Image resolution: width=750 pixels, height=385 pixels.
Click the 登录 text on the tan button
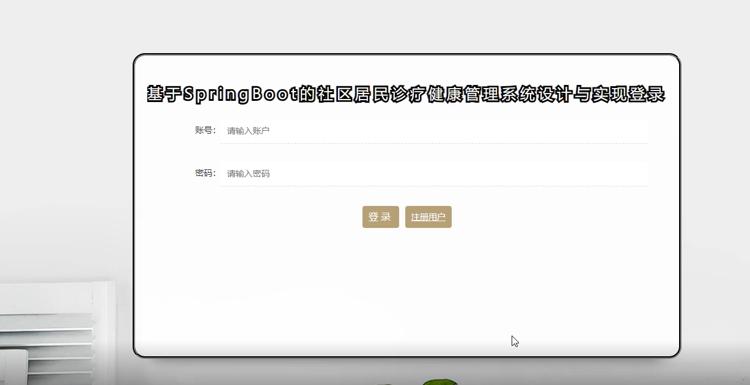380,217
